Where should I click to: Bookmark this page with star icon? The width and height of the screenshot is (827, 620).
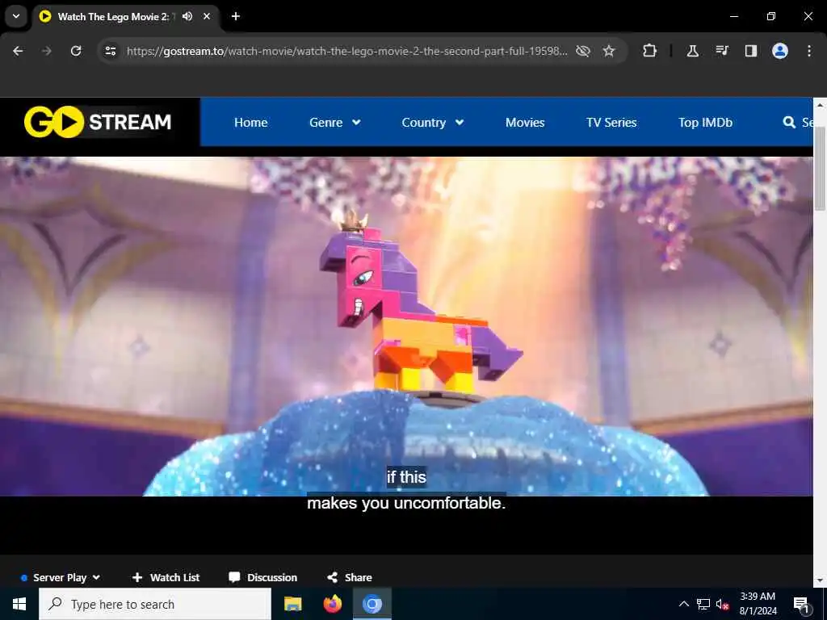[x=609, y=51]
